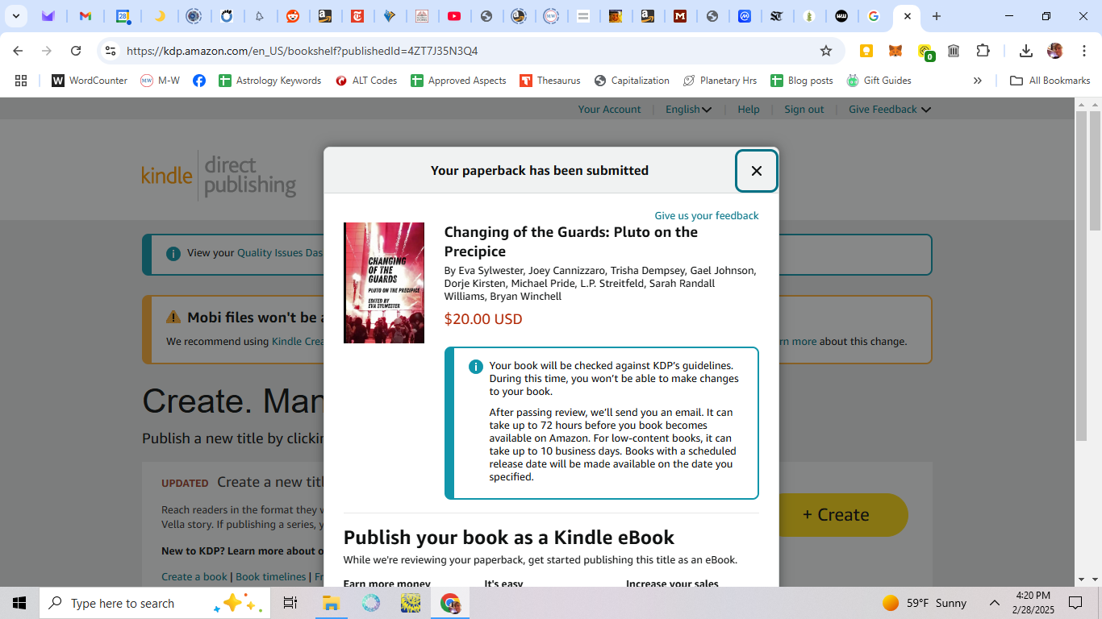Open the Planetary Hrs bookmark
1102x619 pixels.
pyautogui.click(x=720, y=81)
